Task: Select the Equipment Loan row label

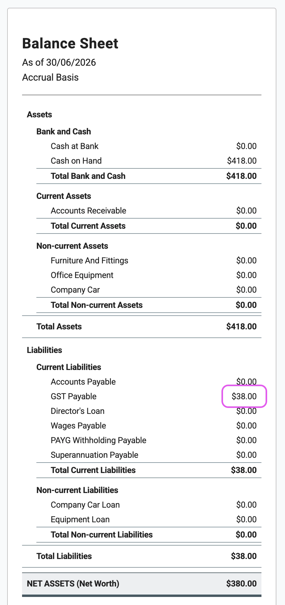Action: (x=80, y=519)
